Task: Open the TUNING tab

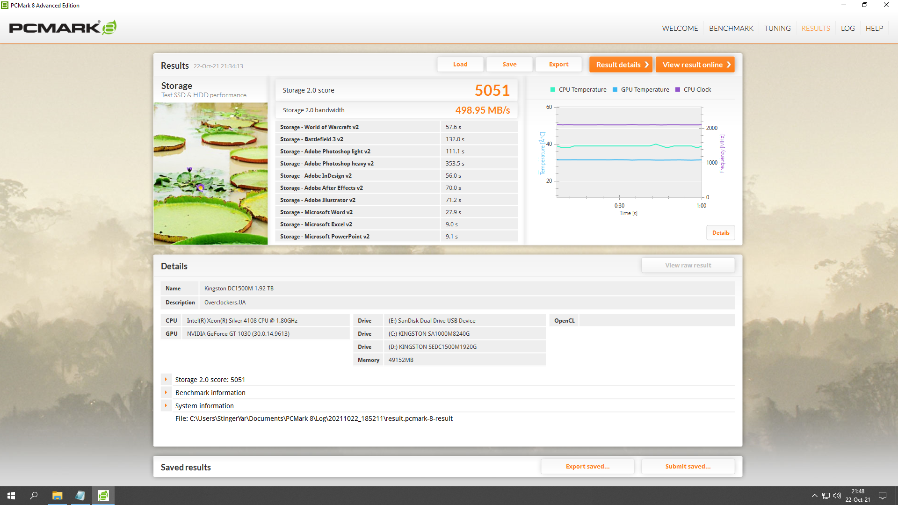Action: (777, 29)
